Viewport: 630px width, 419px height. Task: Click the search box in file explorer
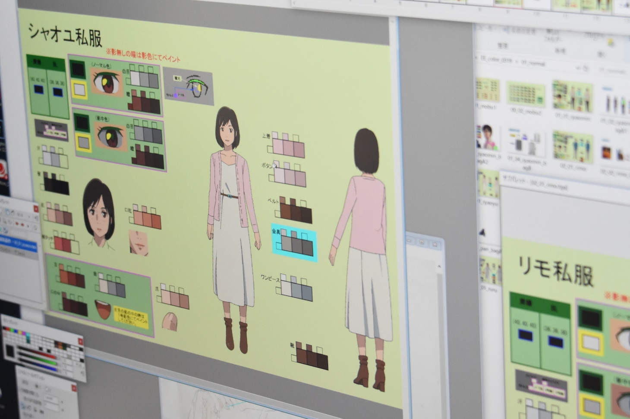click(611, 71)
